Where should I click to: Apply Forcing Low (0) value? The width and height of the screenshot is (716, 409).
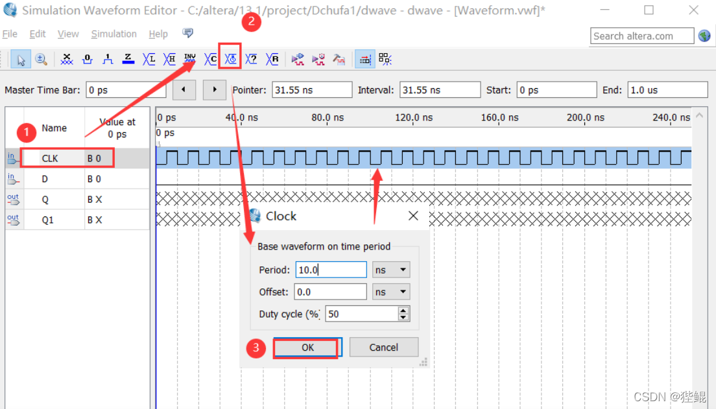[87, 59]
